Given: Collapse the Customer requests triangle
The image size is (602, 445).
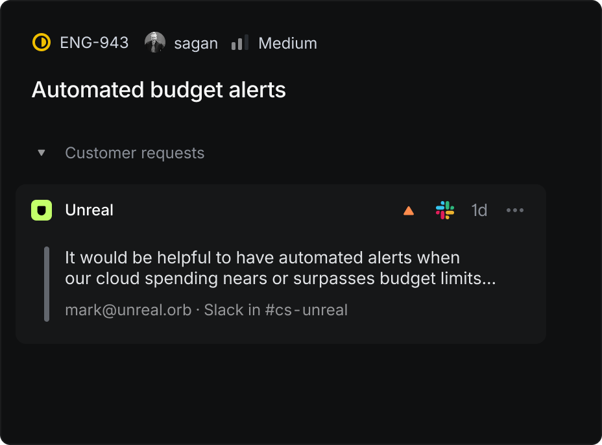Looking at the screenshot, I should tap(42, 153).
